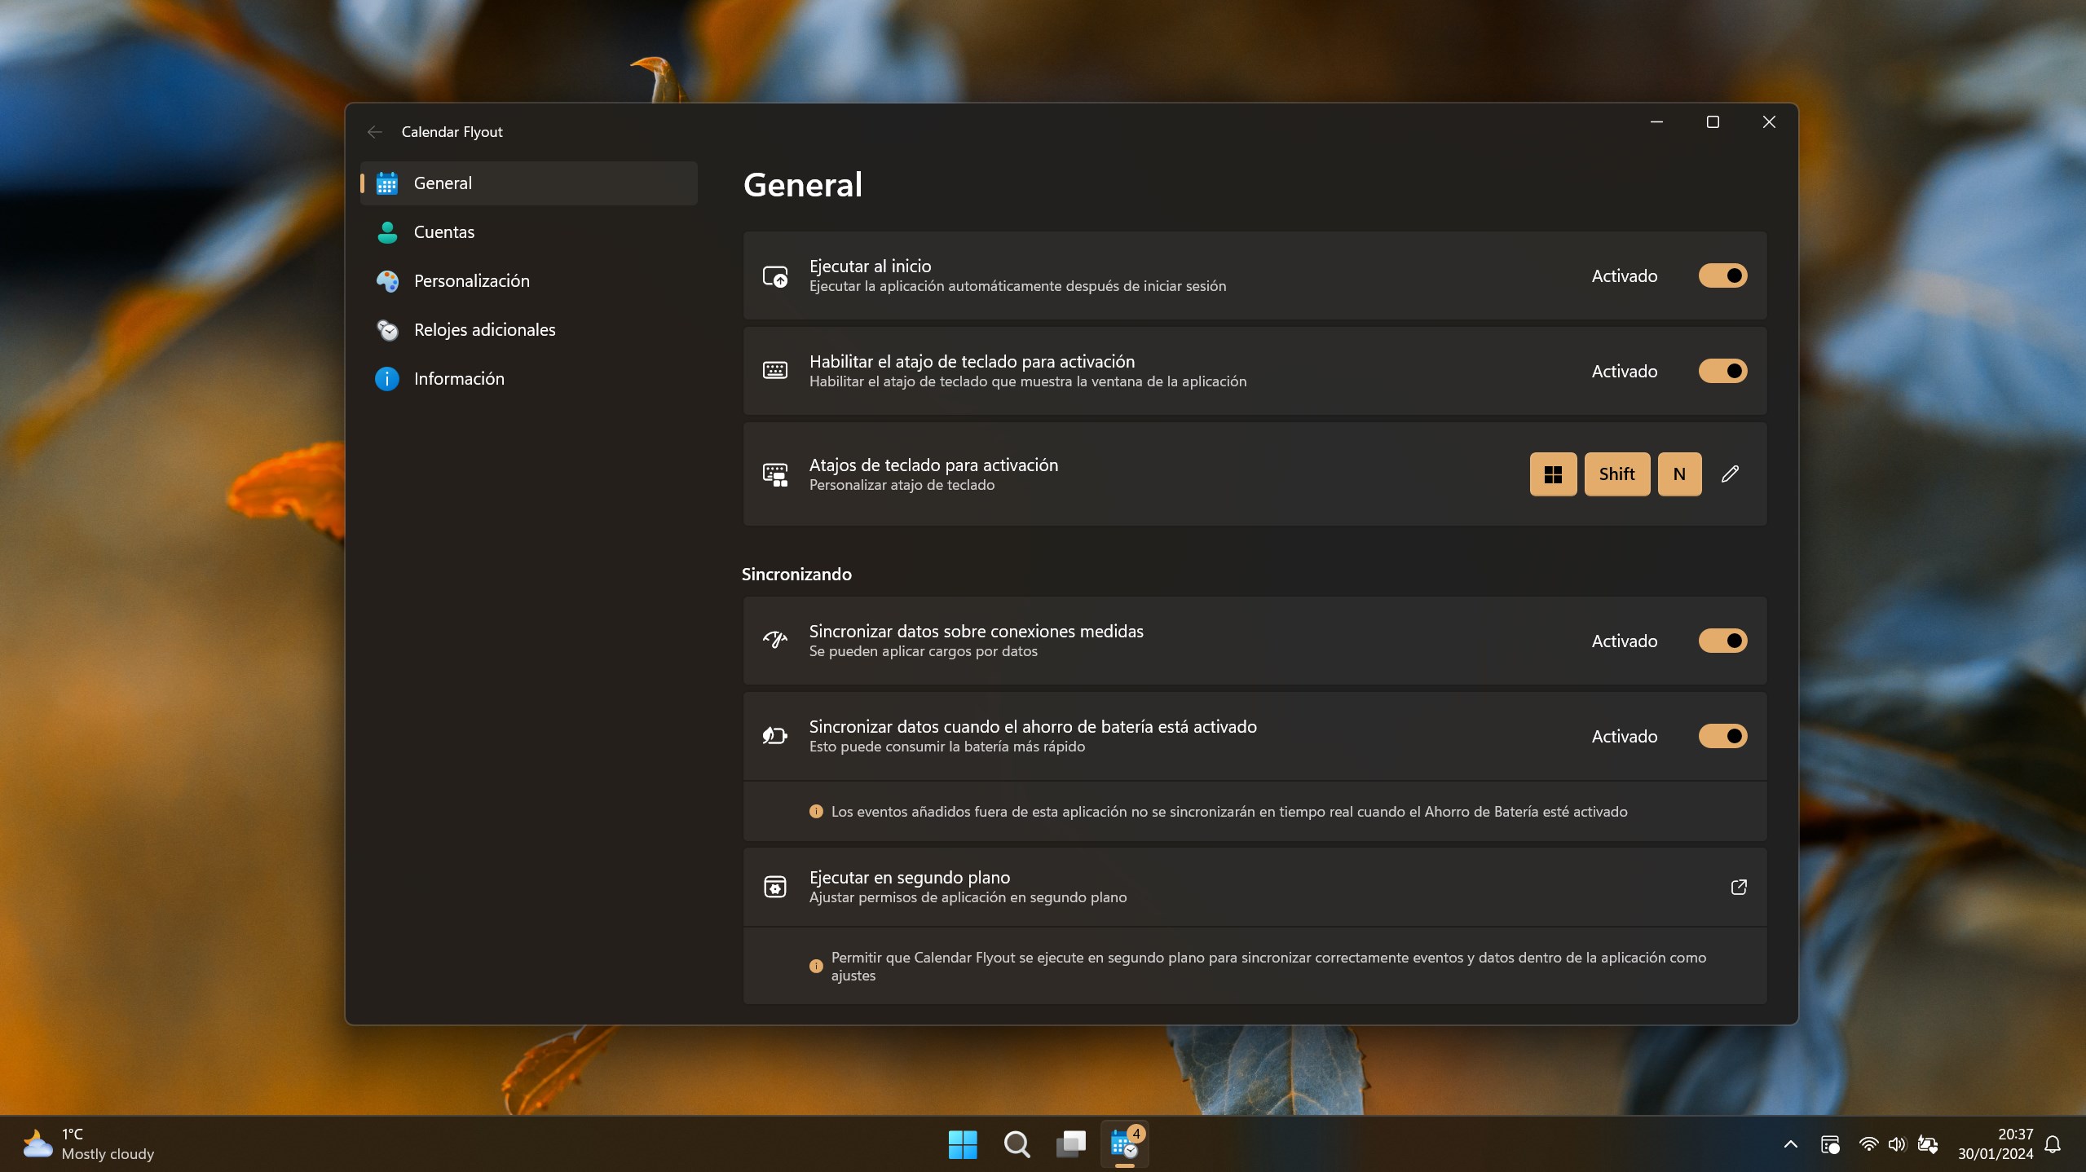Click the battery saver warning info icon
Image resolution: width=2086 pixels, height=1172 pixels.
pos(815,812)
